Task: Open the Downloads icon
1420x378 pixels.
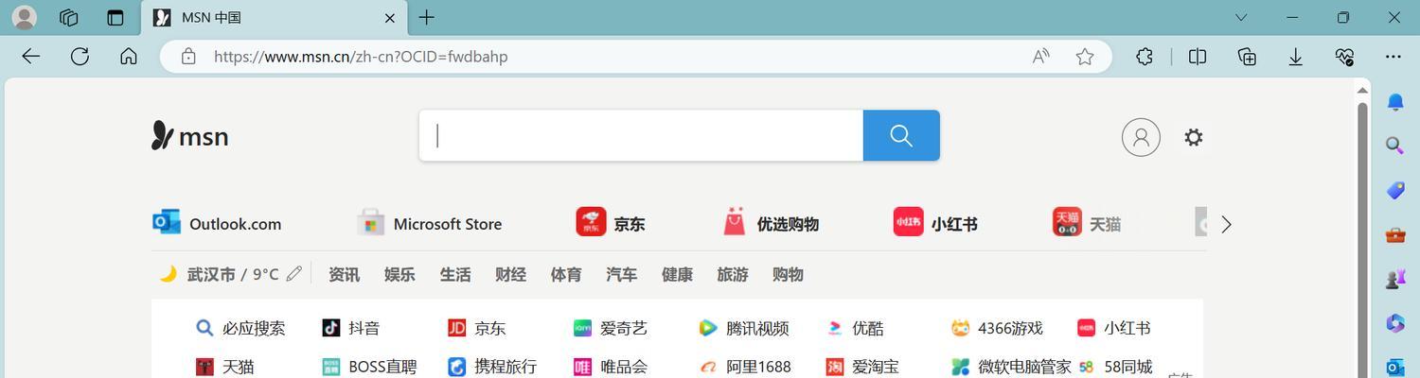Action: tap(1296, 57)
